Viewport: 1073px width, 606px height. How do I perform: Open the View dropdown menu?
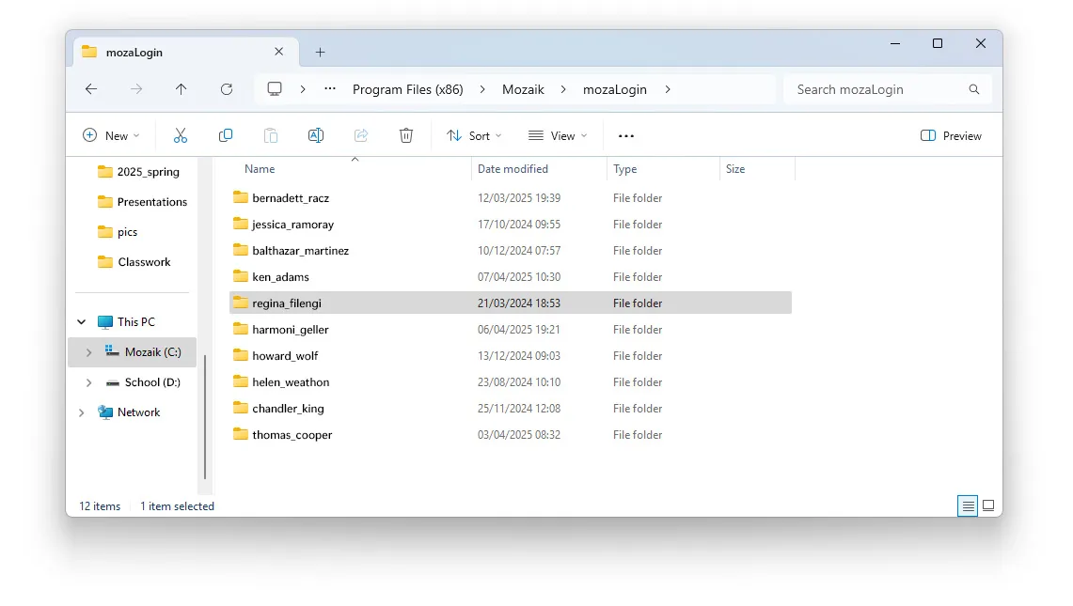click(x=558, y=135)
